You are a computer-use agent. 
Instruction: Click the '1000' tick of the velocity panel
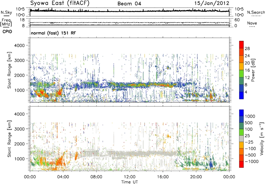coord(20,159)
